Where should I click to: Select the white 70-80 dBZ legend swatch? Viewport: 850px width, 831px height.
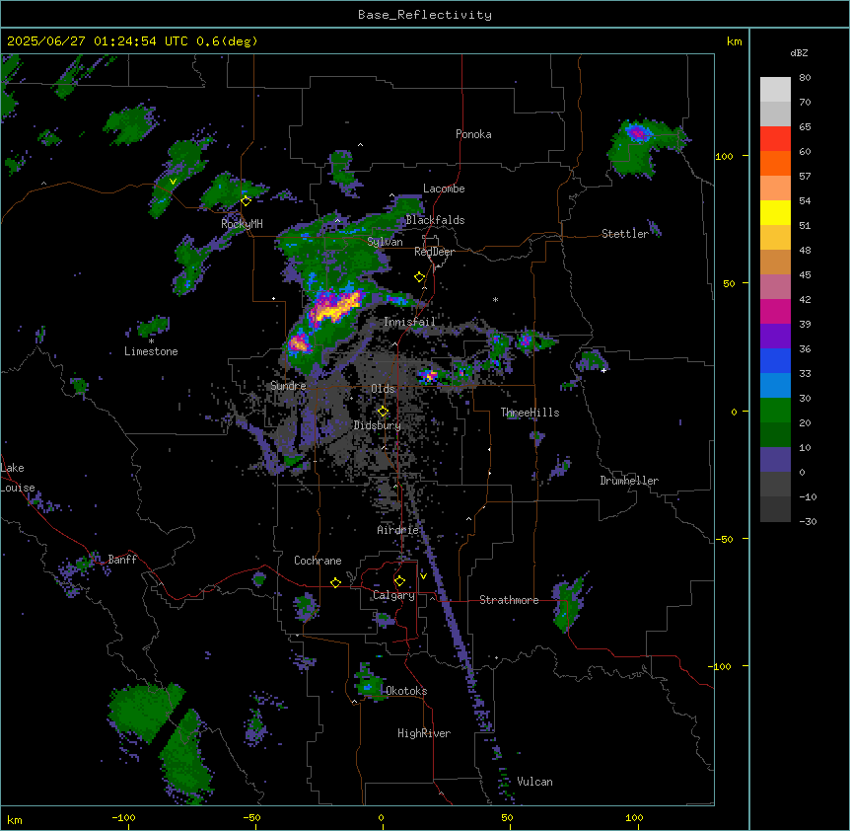[775, 90]
